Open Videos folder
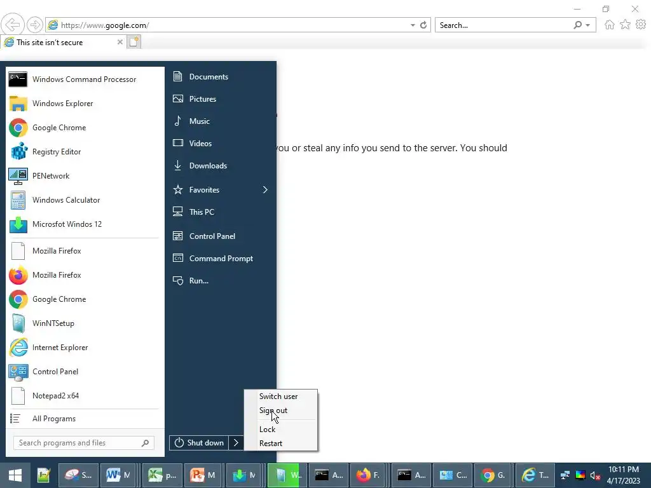This screenshot has width=651, height=488. [x=221, y=143]
